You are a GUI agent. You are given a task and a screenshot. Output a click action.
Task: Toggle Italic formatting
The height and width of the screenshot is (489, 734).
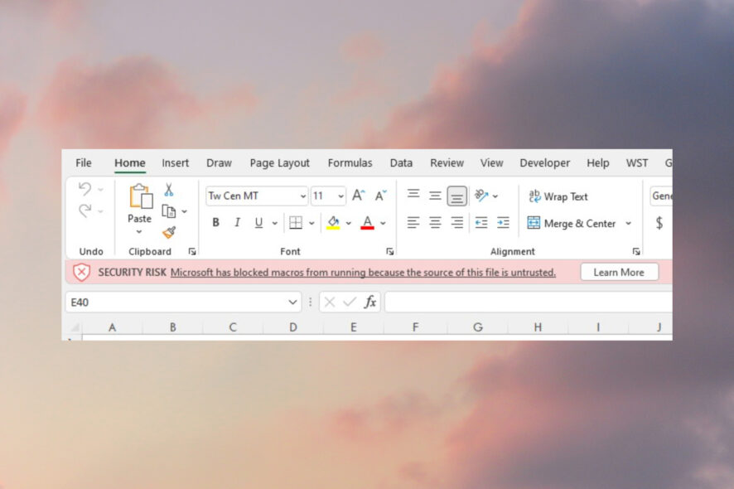(237, 222)
